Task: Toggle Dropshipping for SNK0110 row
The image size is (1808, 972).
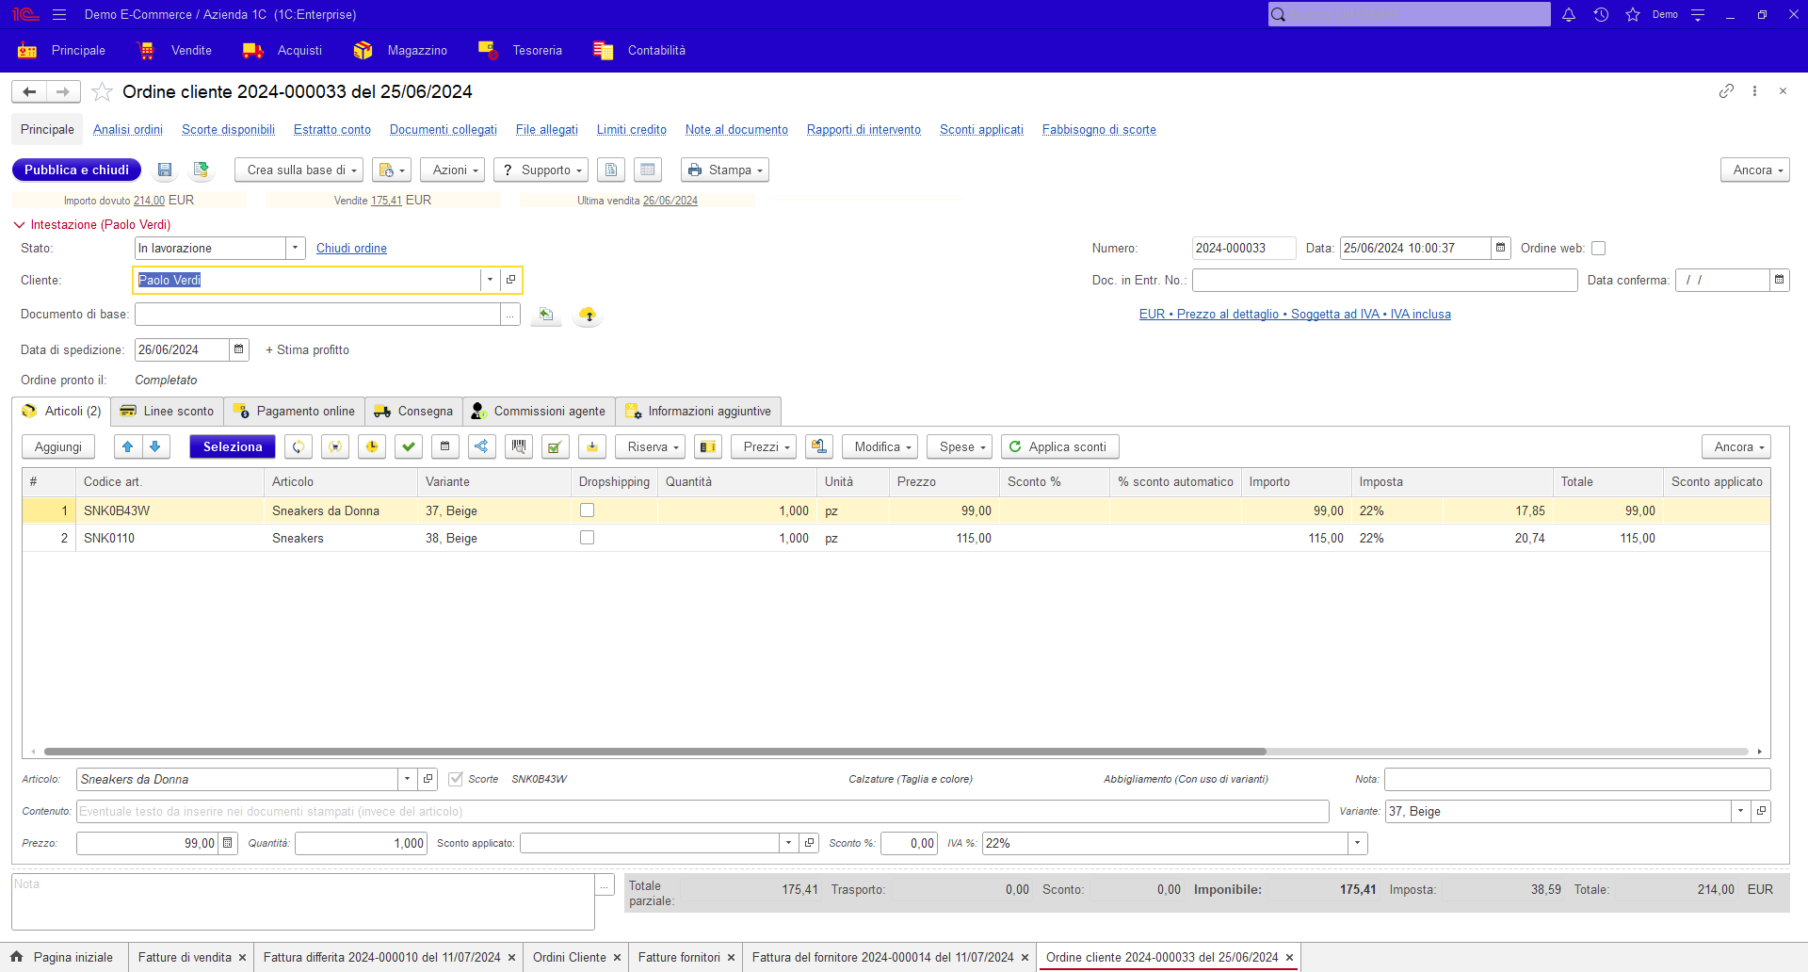Action: click(x=587, y=538)
